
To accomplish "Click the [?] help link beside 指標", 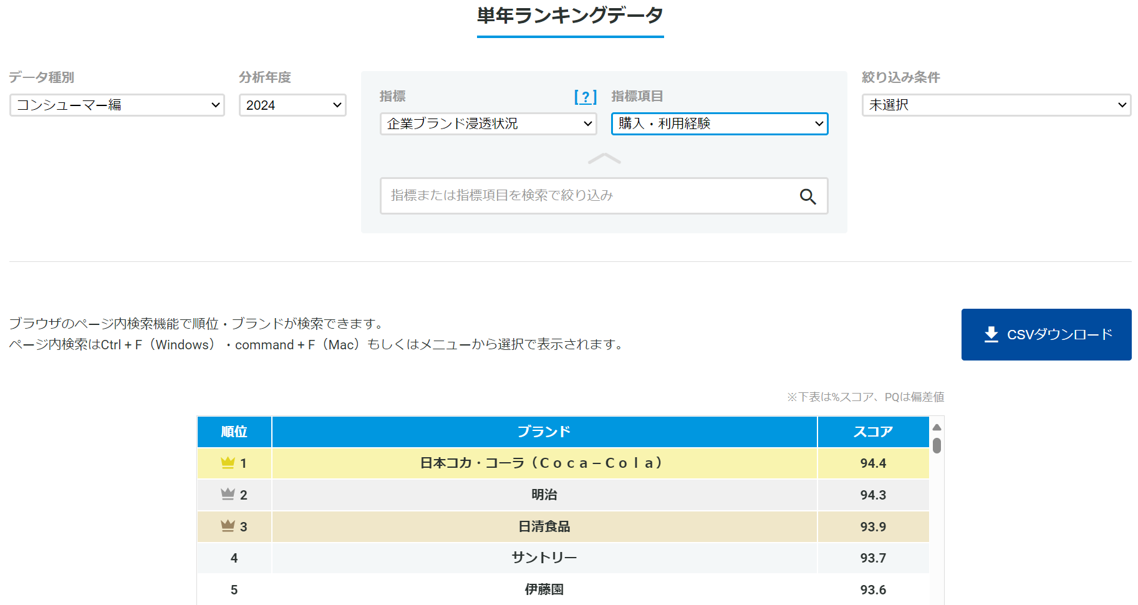I will tap(586, 97).
